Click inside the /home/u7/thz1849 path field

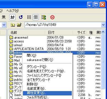point(63,25)
